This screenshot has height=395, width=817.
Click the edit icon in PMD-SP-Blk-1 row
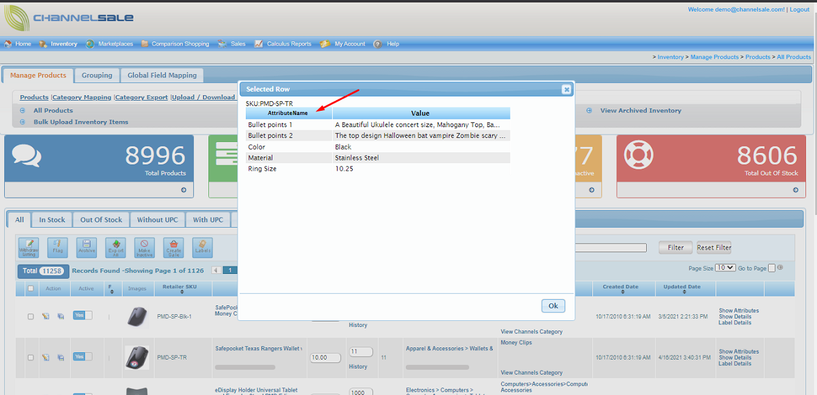click(46, 316)
